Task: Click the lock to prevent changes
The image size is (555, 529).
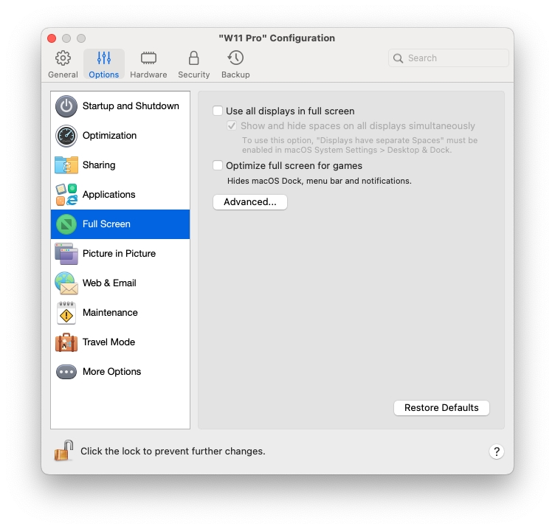Action: point(63,451)
